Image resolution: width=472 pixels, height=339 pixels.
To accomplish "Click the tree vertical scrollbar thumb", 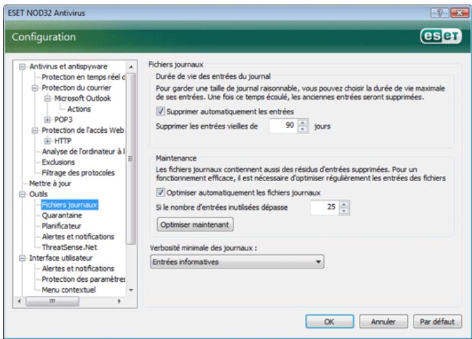I will tap(131, 159).
